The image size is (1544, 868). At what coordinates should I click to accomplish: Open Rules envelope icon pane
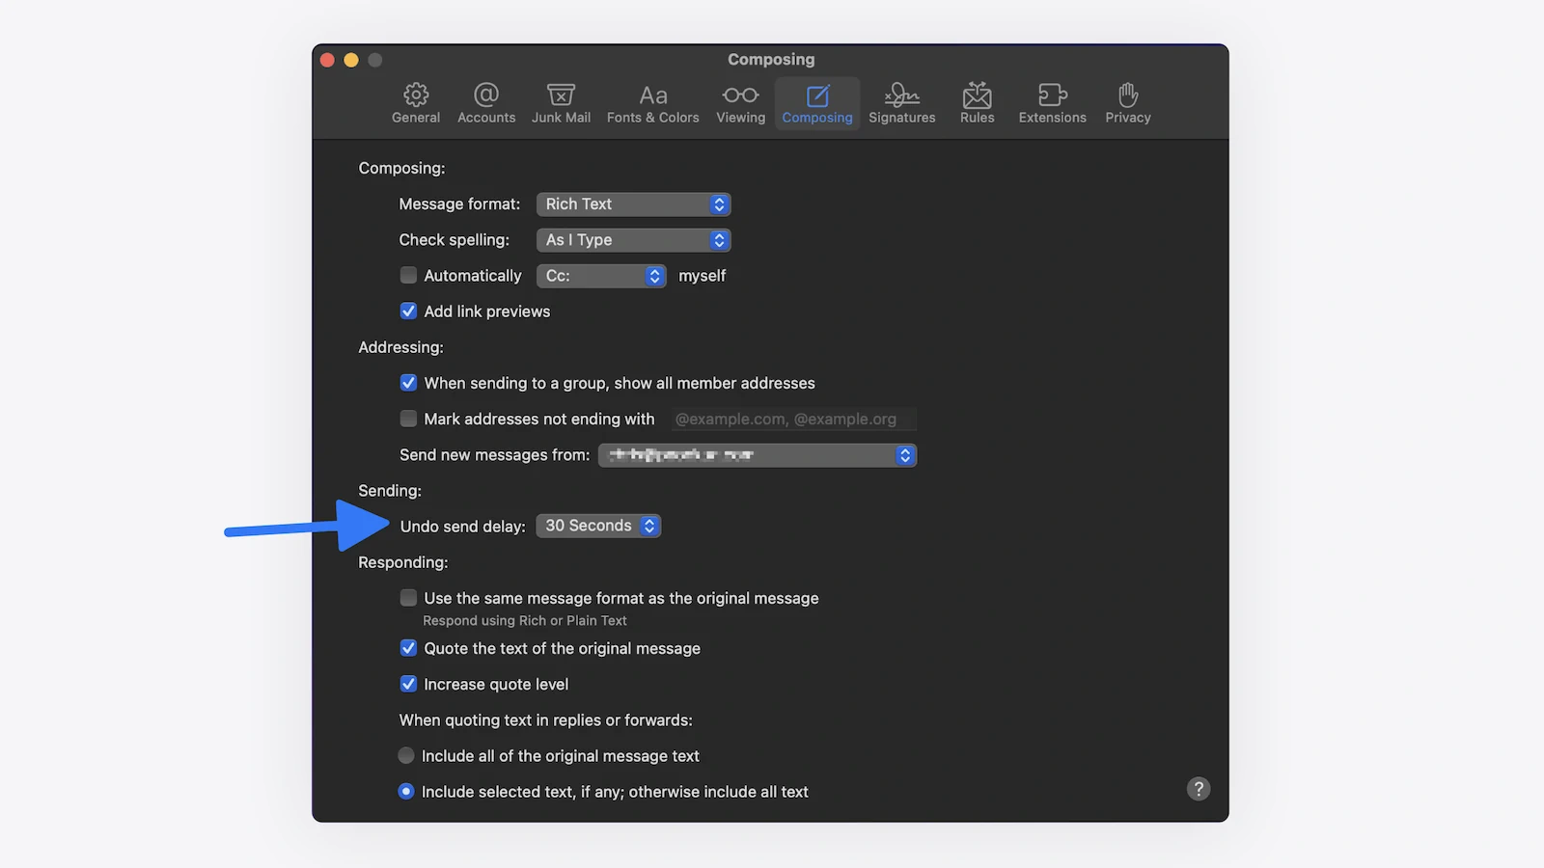click(977, 103)
